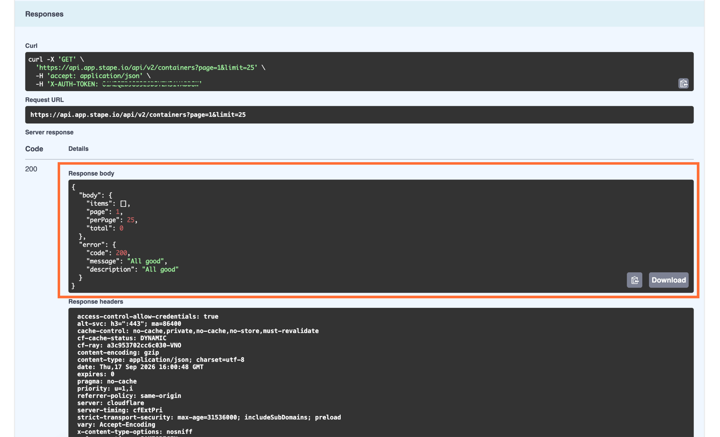Click the 'Response headers' label
Image resolution: width=720 pixels, height=437 pixels.
coord(96,302)
